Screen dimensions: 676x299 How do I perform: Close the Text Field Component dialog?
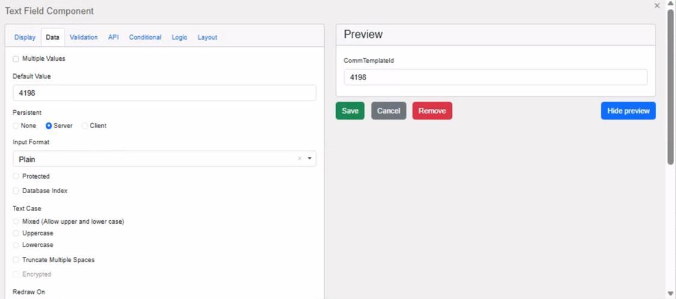pos(657,6)
